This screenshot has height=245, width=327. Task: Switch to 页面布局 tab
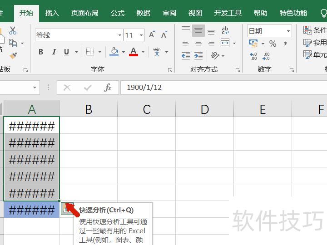point(84,13)
